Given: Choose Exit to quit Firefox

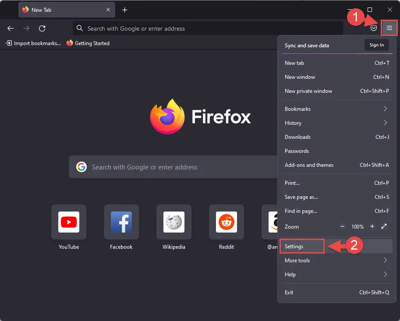Looking at the screenshot, I should pyautogui.click(x=337, y=292).
